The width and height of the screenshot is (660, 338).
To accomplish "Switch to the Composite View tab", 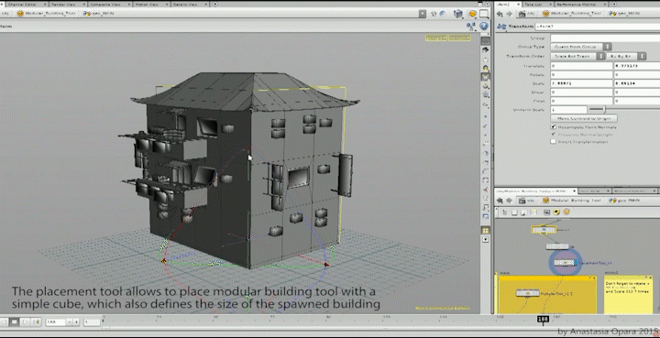I will coord(109,5).
